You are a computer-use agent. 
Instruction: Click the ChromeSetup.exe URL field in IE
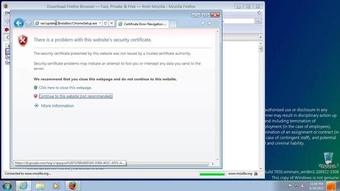pos(69,23)
